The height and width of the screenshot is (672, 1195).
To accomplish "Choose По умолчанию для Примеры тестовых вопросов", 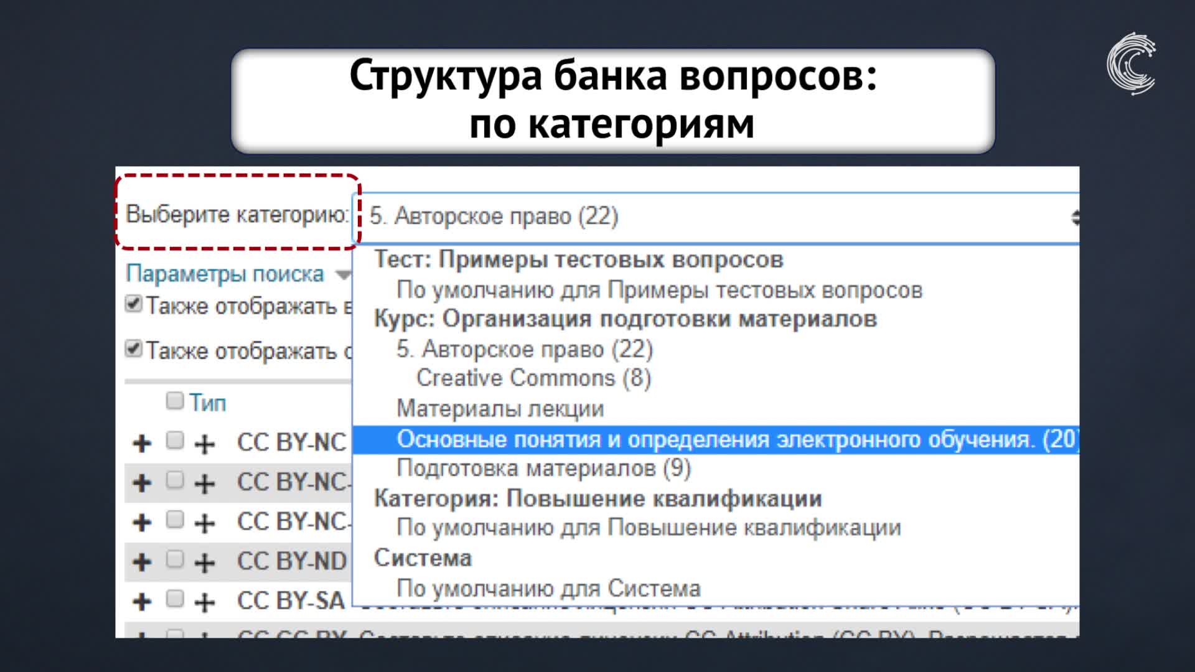I will click(x=660, y=290).
